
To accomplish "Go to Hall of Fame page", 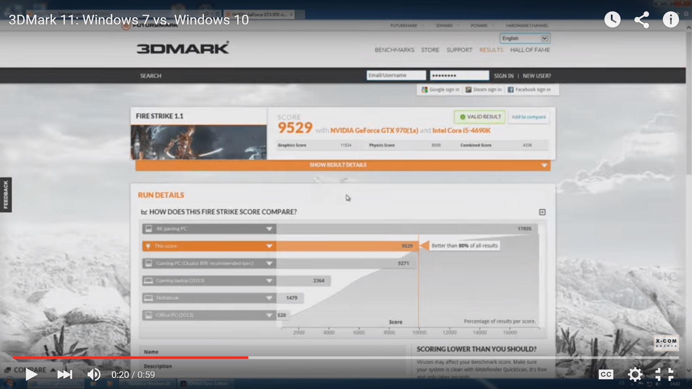I will click(x=530, y=50).
